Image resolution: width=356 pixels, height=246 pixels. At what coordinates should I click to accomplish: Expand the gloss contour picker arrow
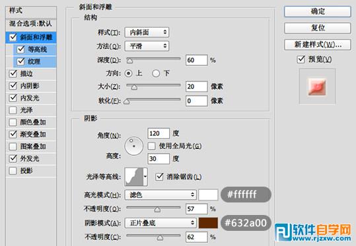pos(145,177)
